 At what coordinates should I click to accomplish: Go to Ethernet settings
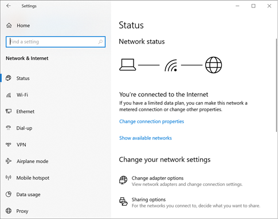coord(25,112)
